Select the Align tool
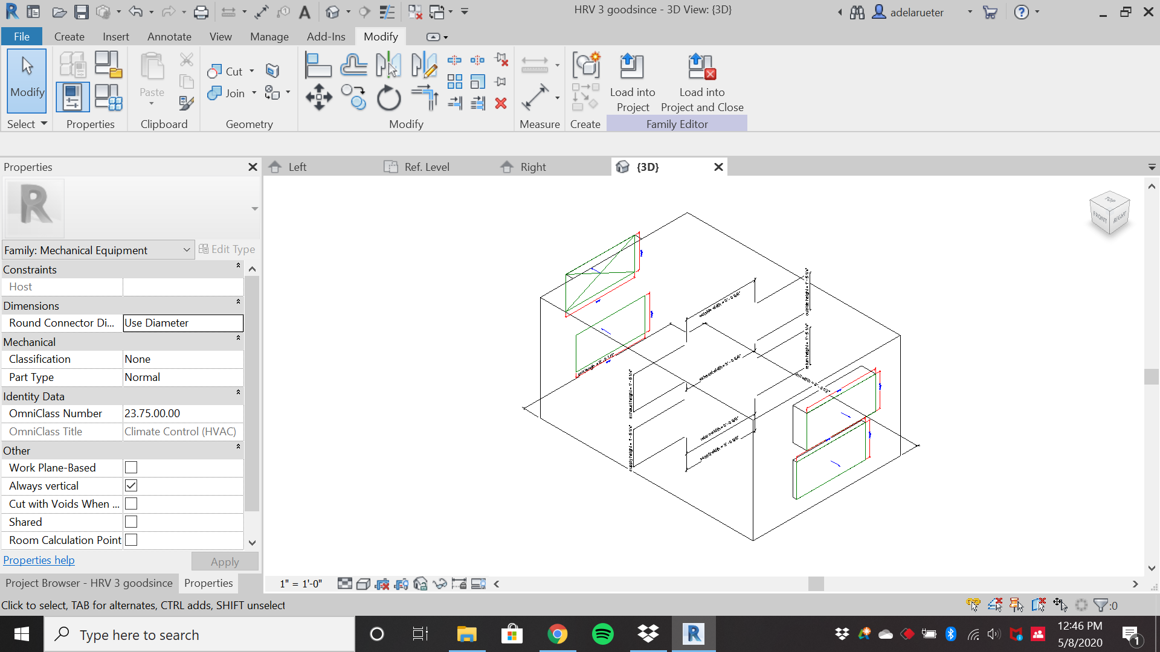This screenshot has width=1160, height=652. click(x=319, y=64)
